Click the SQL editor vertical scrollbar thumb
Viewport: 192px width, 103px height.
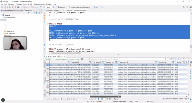click(x=191, y=47)
